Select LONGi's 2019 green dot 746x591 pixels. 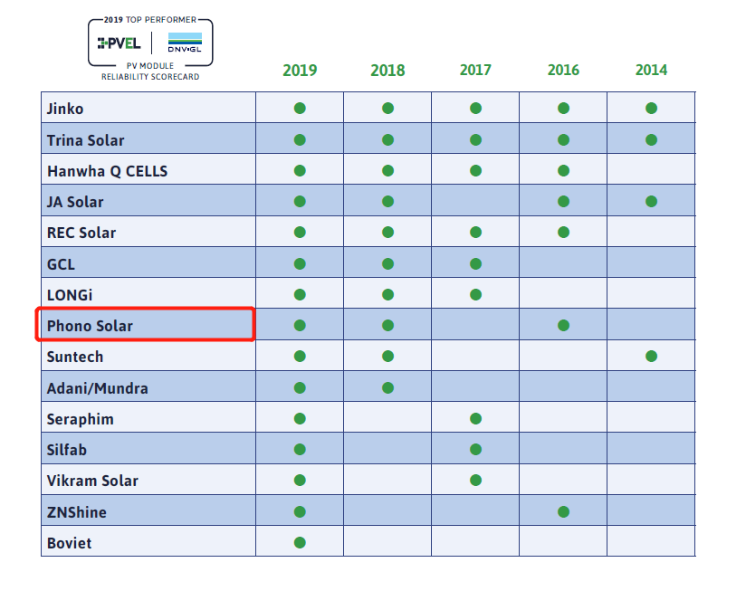[300, 295]
